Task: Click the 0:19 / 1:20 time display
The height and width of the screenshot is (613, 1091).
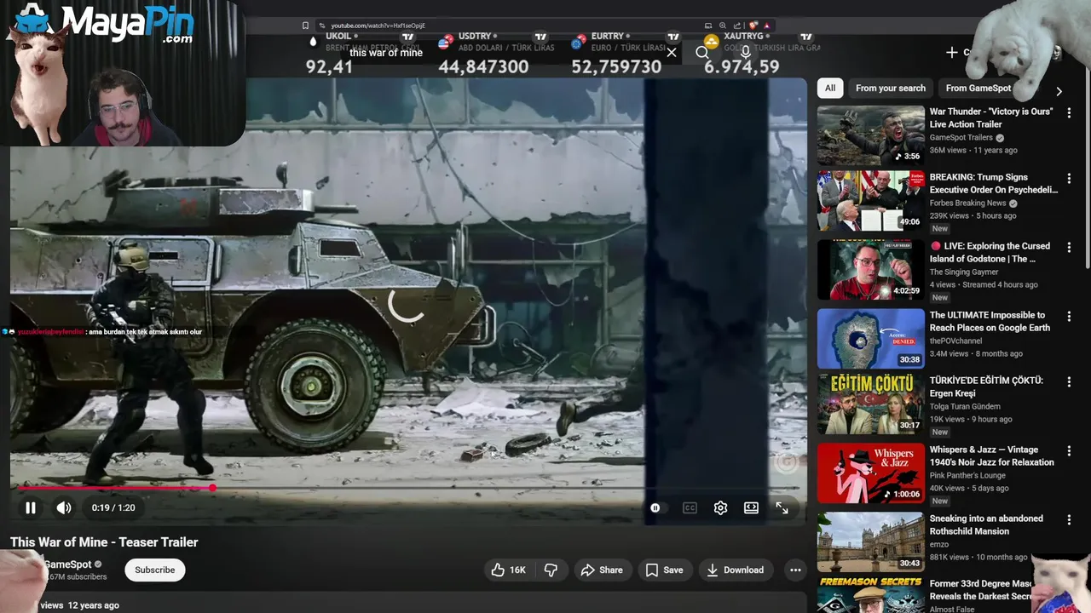Action: tap(113, 507)
